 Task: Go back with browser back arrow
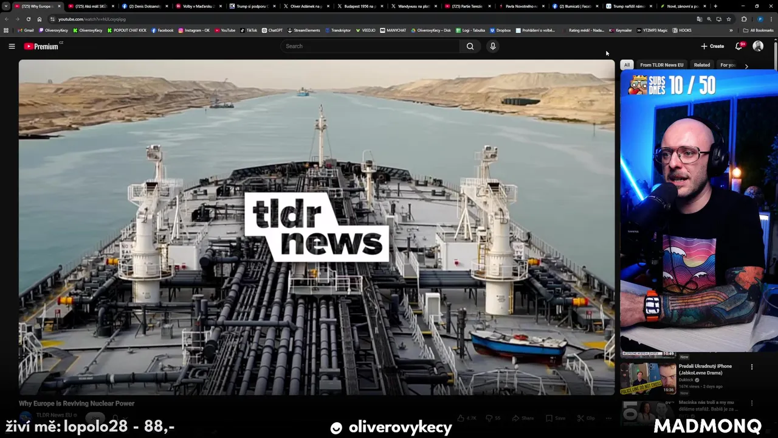7,19
